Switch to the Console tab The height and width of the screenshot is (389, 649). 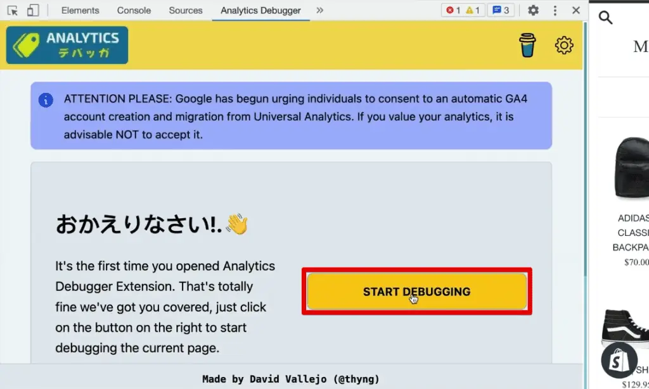point(133,10)
